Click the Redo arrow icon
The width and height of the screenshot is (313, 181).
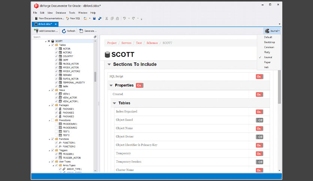(133, 18)
